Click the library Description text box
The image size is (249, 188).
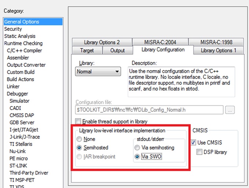(181, 82)
